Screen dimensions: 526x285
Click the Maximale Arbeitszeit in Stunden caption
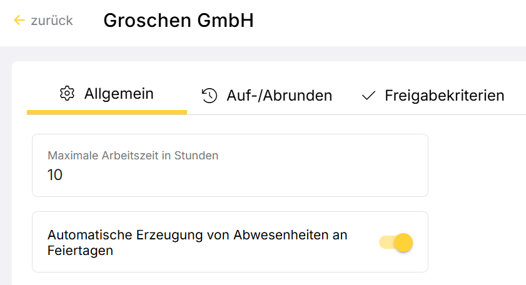133,156
